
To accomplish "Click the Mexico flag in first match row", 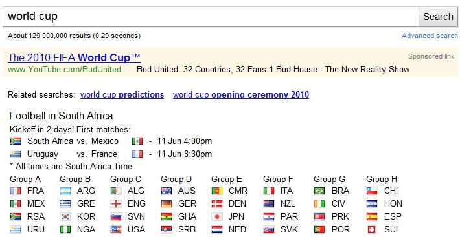I will point(137,141).
